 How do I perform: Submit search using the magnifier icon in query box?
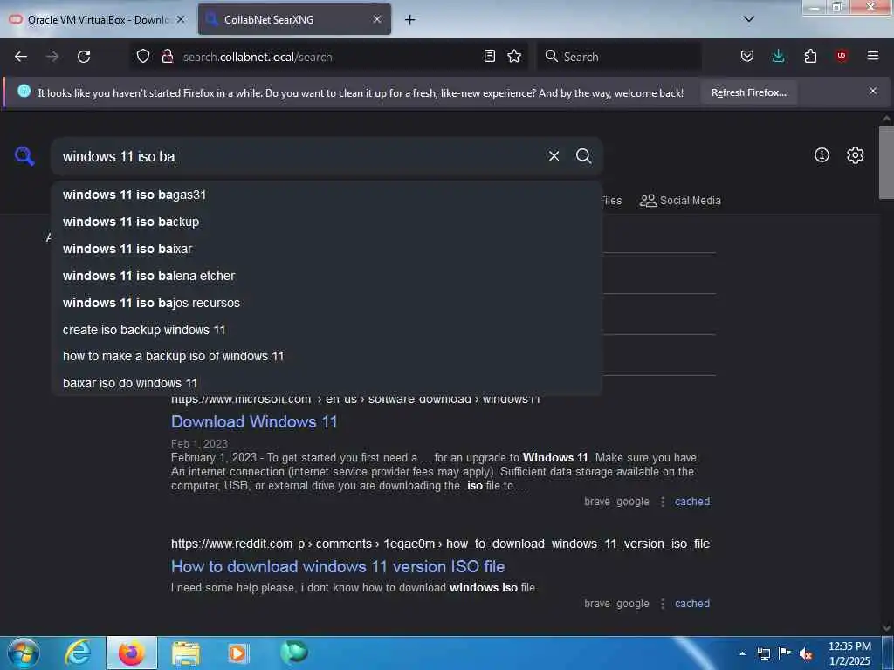point(583,155)
